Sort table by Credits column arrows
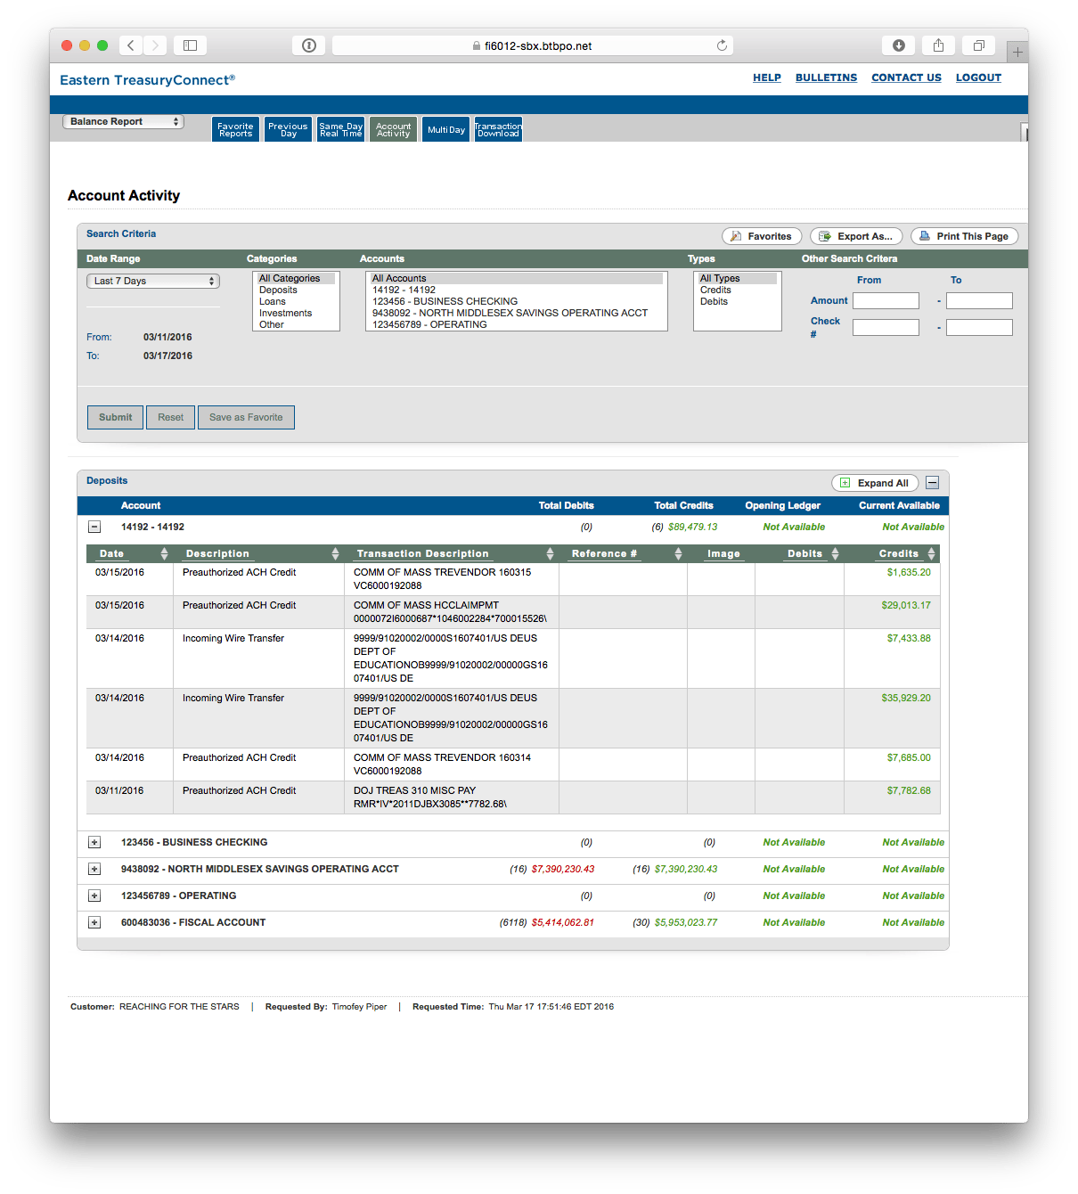Image resolution: width=1078 pixels, height=1194 pixels. 931,554
